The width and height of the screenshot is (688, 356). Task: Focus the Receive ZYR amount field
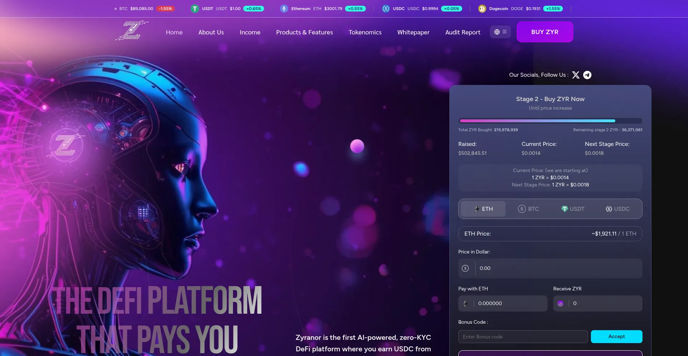click(x=598, y=304)
